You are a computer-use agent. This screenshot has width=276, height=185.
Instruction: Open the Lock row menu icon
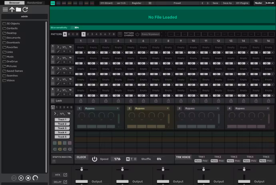[53, 101]
